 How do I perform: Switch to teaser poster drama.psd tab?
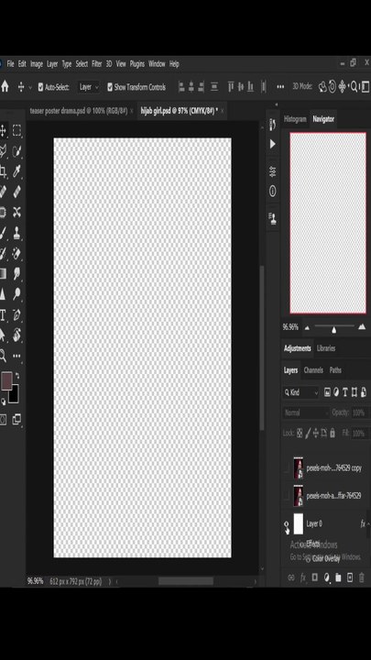[x=78, y=111]
